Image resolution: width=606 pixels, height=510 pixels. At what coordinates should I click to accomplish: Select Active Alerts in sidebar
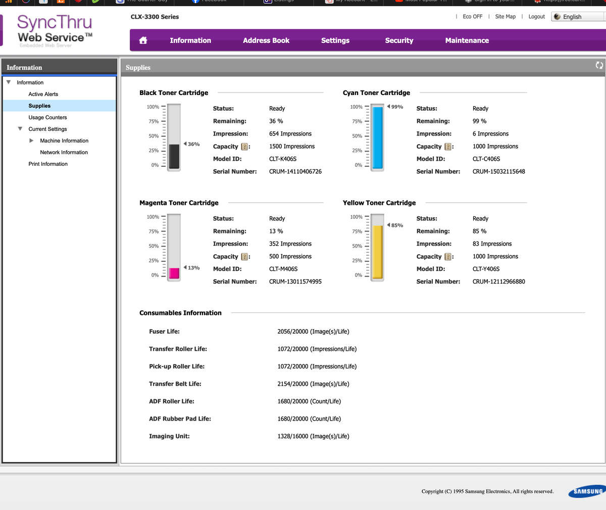(x=43, y=94)
